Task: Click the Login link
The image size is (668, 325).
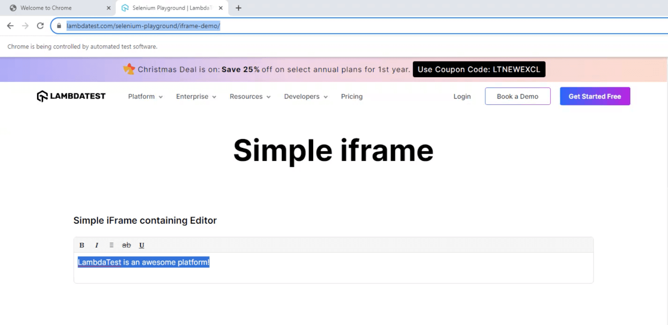Action: (462, 97)
